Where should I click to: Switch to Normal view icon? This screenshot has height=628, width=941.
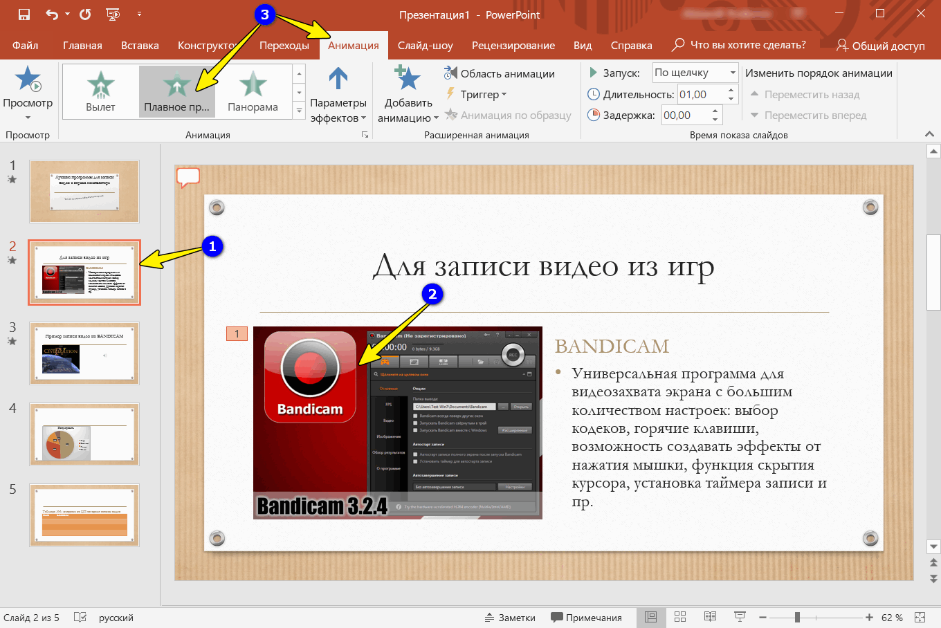point(650,617)
